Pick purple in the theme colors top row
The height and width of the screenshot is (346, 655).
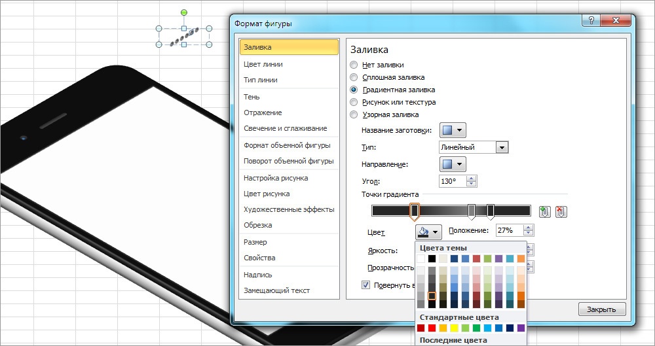(498, 258)
